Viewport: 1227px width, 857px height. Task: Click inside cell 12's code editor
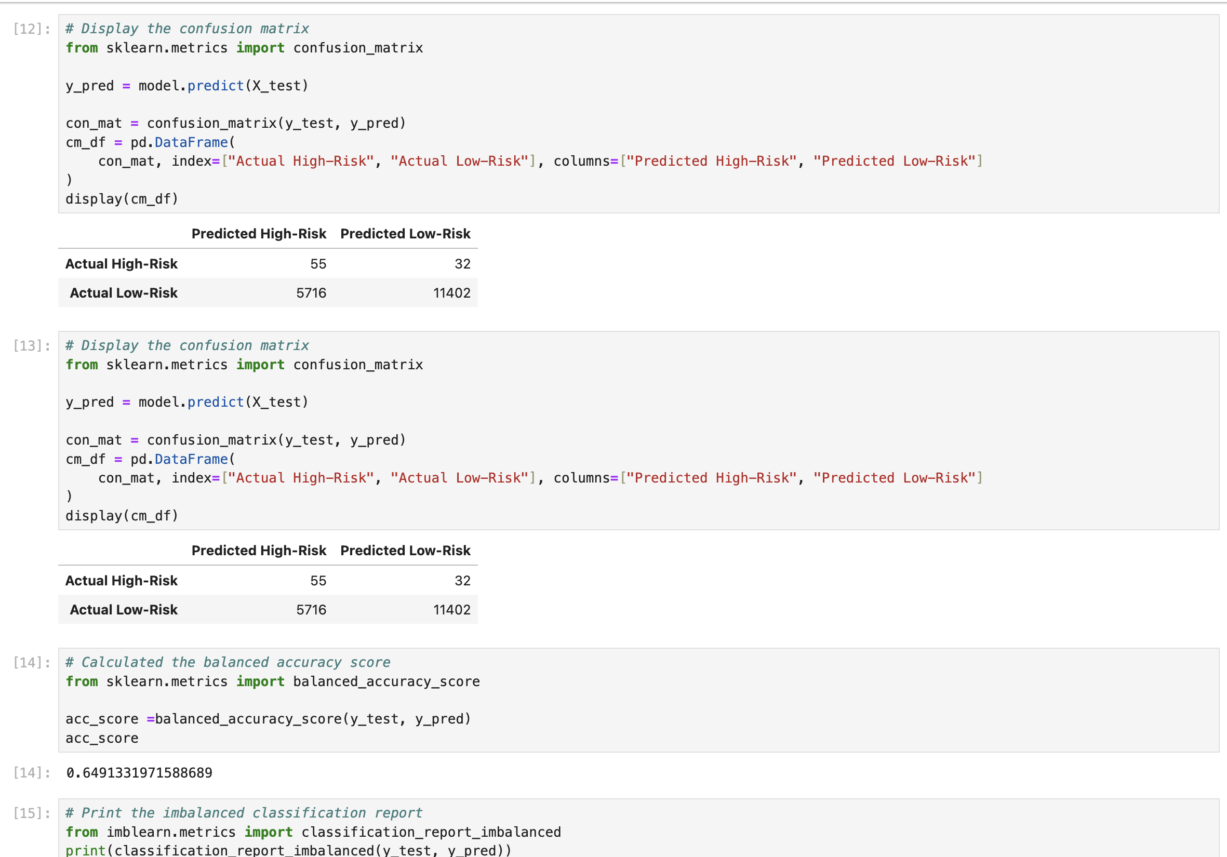tap(641, 104)
